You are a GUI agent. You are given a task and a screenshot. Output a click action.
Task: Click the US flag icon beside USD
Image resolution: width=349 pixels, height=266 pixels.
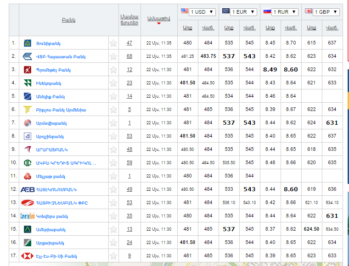185,11
